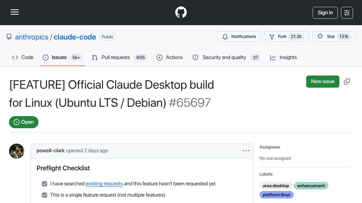Click the 5k+ issues counter
This screenshot has width=362, height=203.
tap(76, 58)
